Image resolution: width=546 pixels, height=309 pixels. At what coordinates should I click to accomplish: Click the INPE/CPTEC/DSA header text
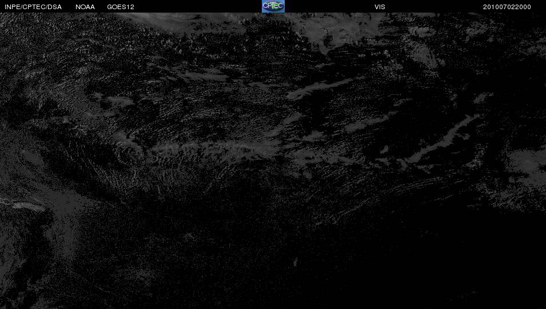pyautogui.click(x=33, y=7)
